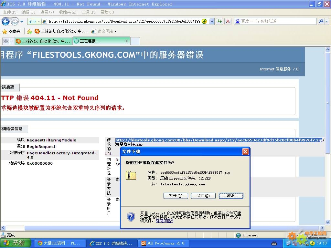Viewport: 331px width, 248px height.
Task: Open the 文件(F) menu
Action: [x=10, y=12]
